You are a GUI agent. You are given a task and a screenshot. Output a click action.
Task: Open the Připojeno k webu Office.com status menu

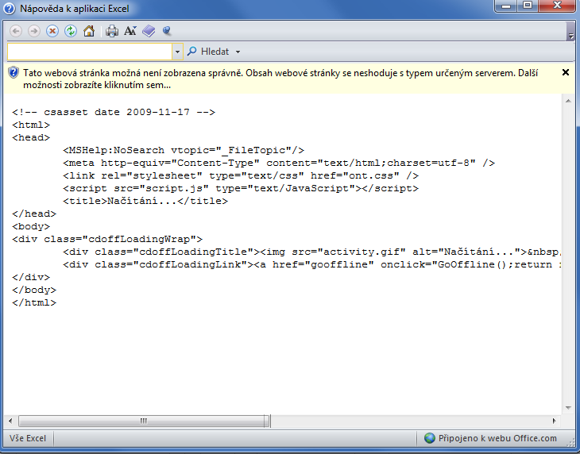pos(490,438)
